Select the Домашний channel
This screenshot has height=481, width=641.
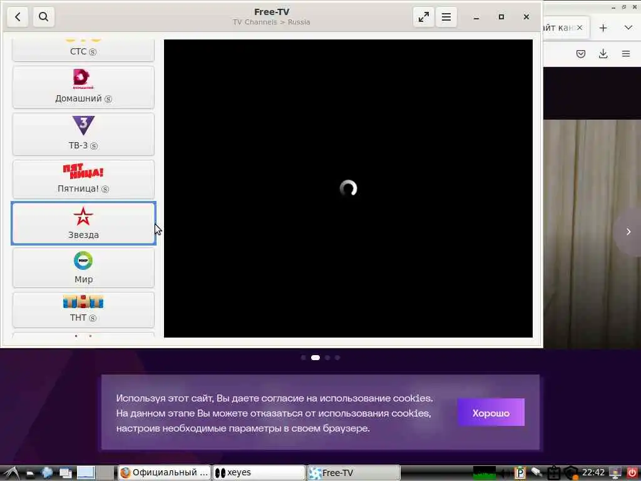pos(83,87)
